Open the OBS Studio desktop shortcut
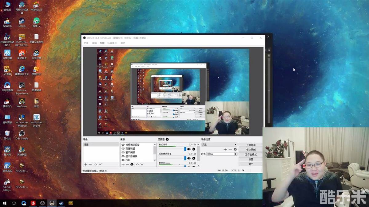Screen dimensions: 369x207 (22, 134)
